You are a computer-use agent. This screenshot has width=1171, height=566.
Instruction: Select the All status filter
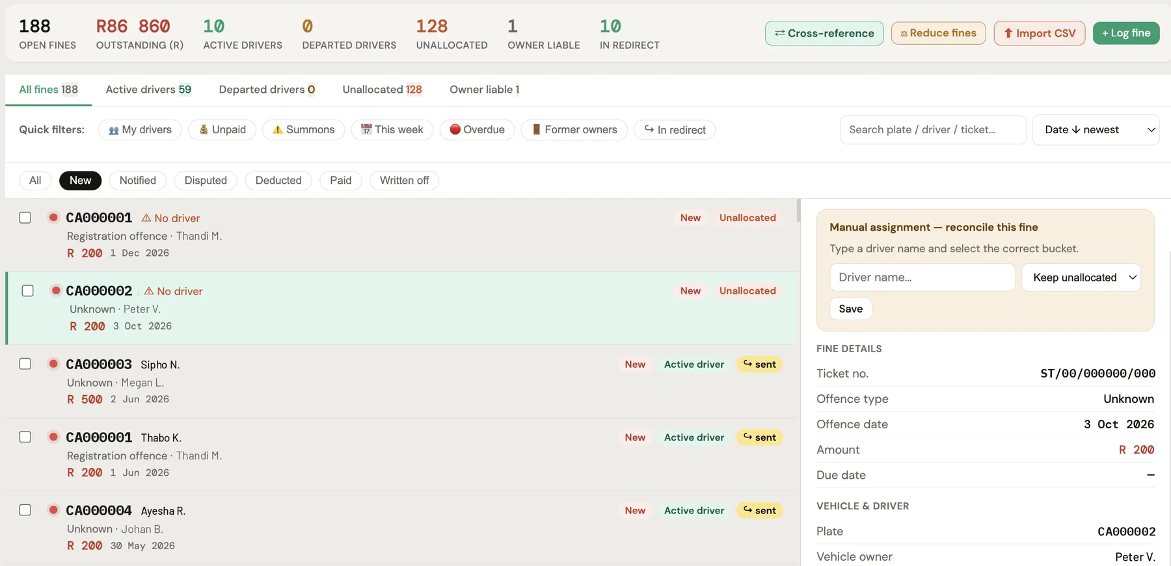coord(35,181)
